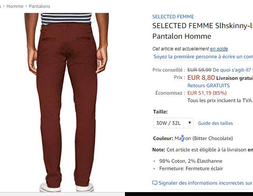Click the struck-through EUR 59,99 price
This screenshot has height=196, width=253.
coord(199,70)
